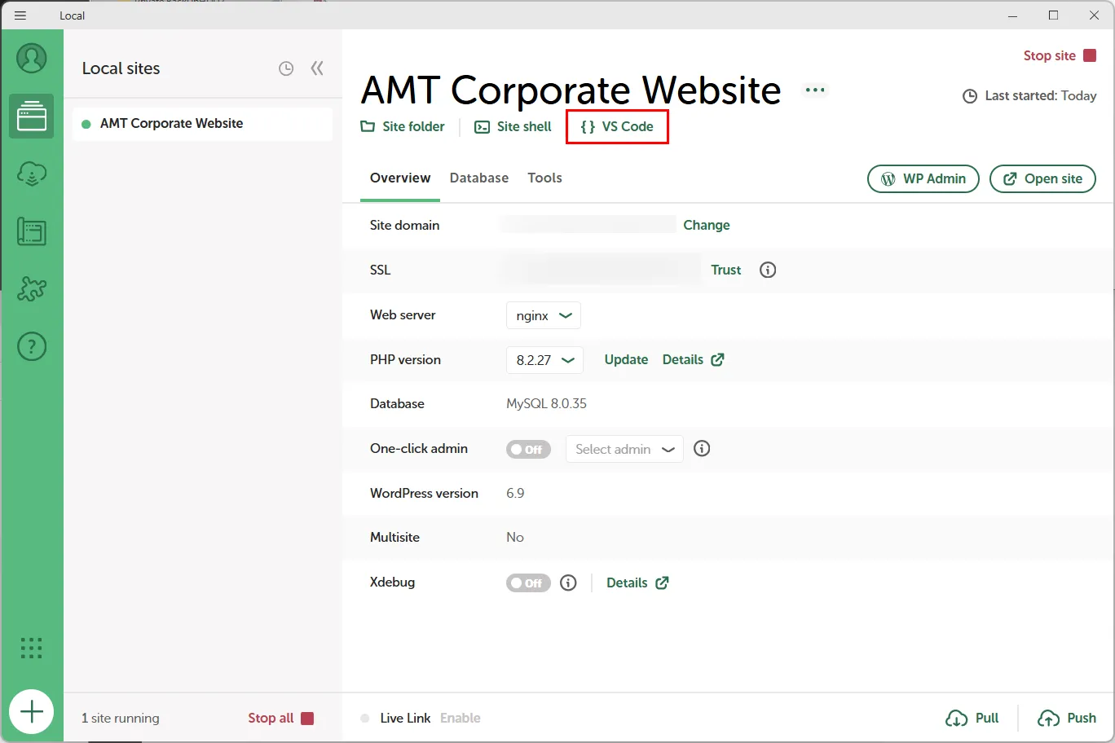Open the Select admin dropdown

click(x=624, y=450)
